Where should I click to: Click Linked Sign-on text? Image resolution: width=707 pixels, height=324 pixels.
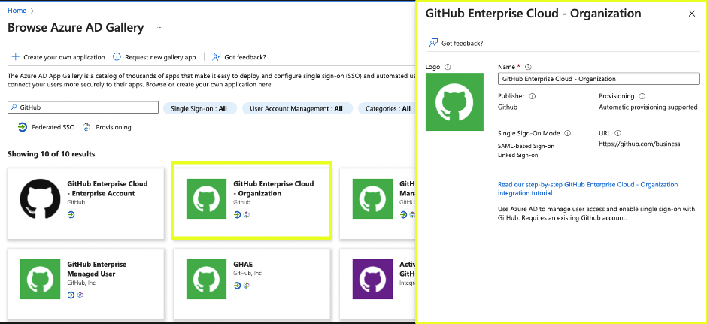[518, 155]
